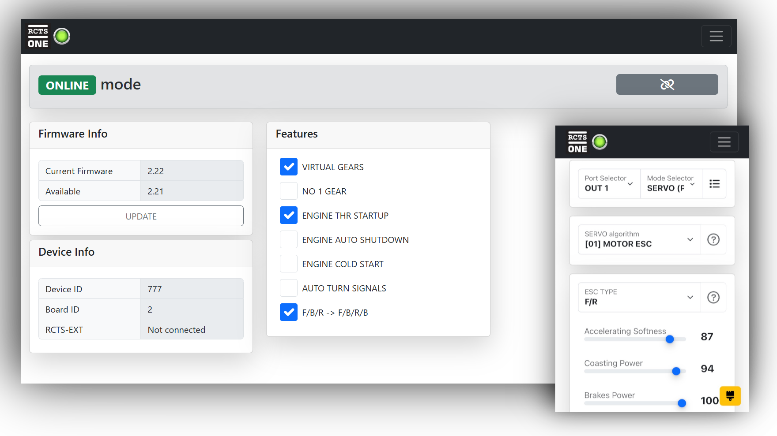Expand the SERVO algorithm dropdown
This screenshot has width=777, height=436.
[639, 239]
